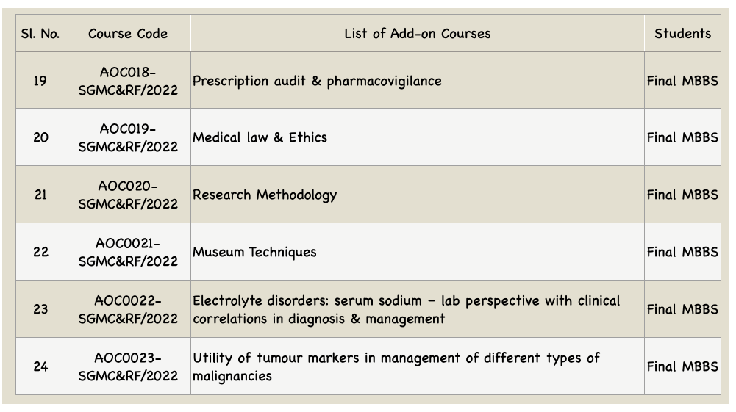Click the Sl. No. column header

(40, 33)
